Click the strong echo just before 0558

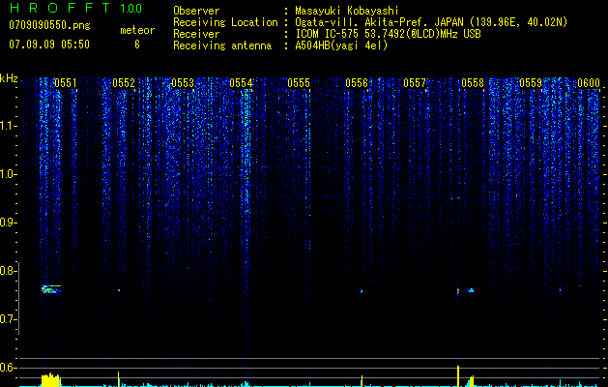pyautogui.click(x=458, y=291)
